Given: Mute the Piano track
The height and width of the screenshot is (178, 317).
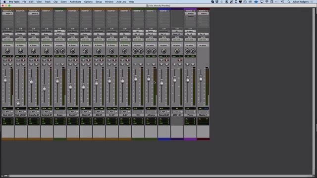Looking at the screenshot, I should tap(193, 64).
